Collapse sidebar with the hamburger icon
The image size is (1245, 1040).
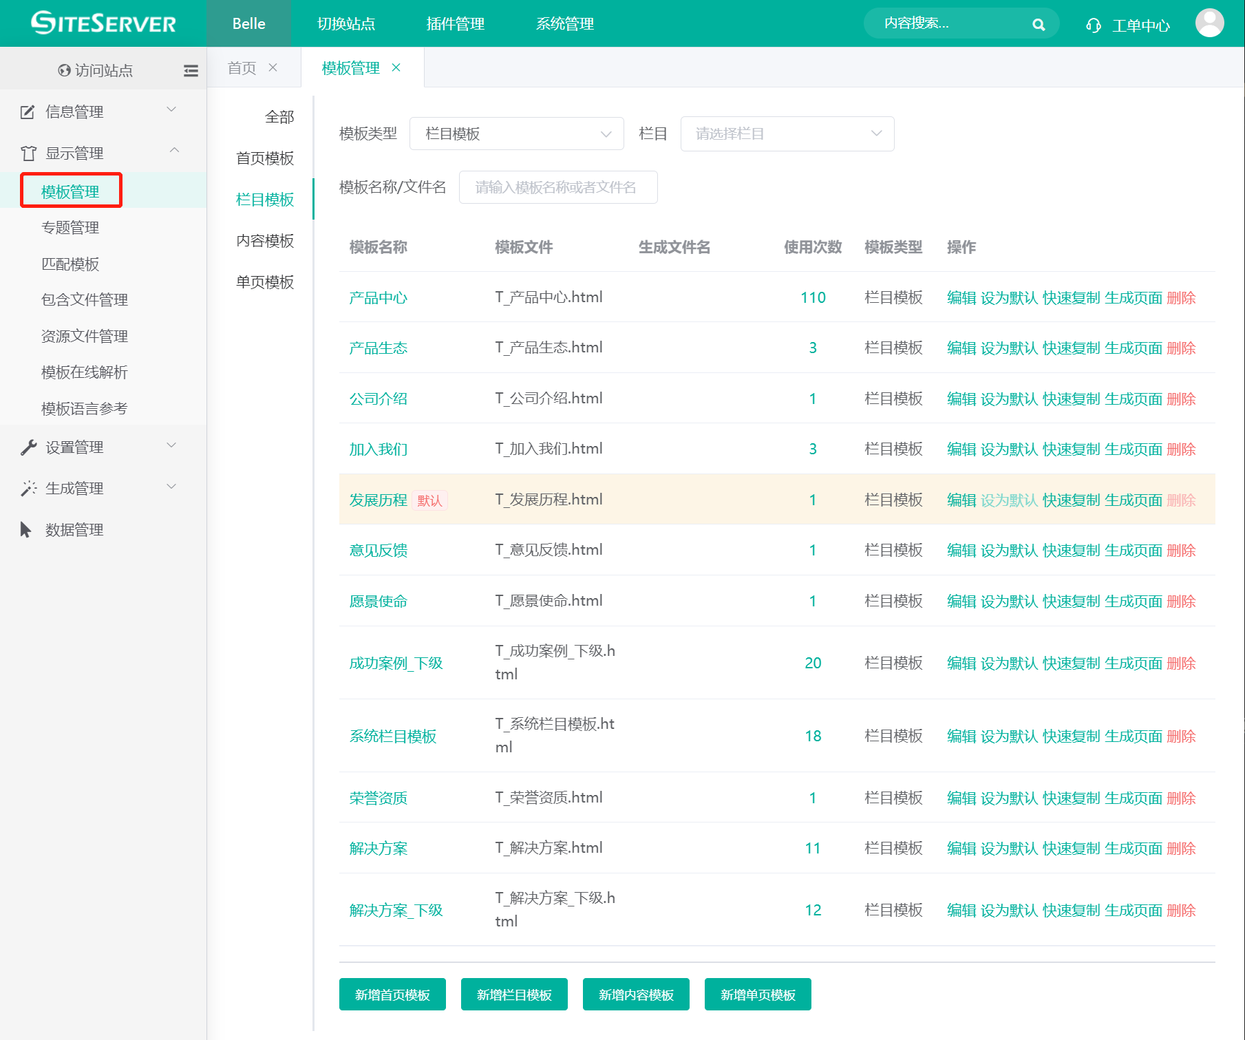coord(191,70)
